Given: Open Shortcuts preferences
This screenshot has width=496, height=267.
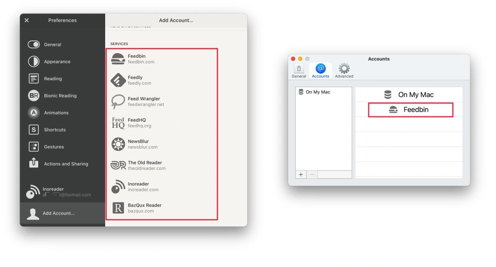Looking at the screenshot, I should tap(62, 130).
